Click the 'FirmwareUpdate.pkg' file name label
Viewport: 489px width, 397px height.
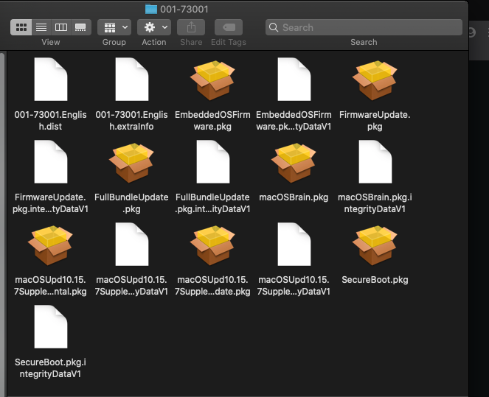pyautogui.click(x=375, y=121)
